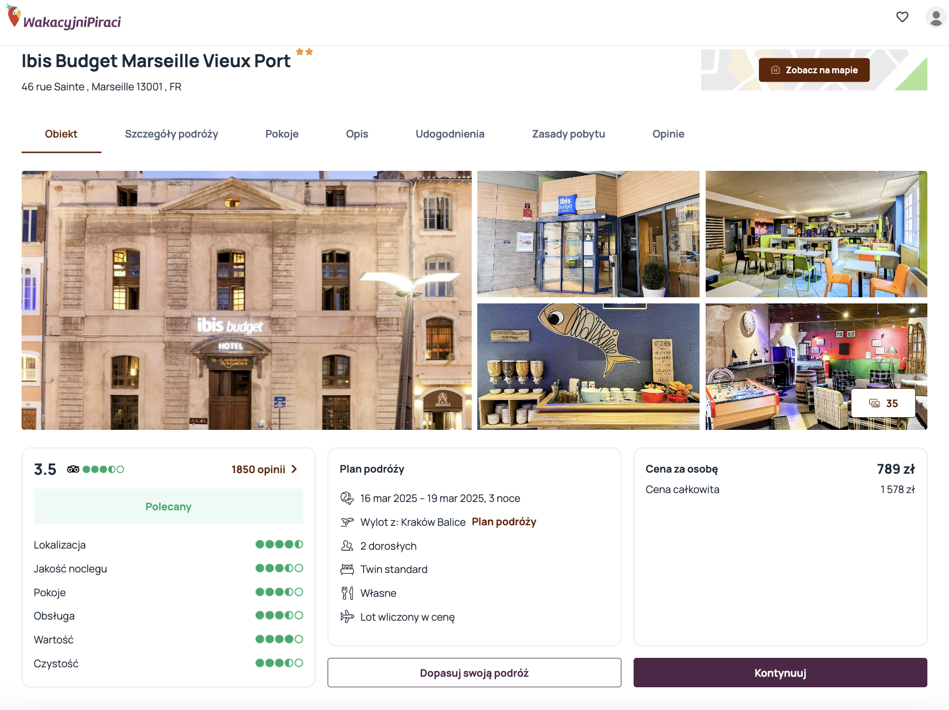Click the hotel title Ibis Budget Marseille
The image size is (949, 710).
[x=156, y=61]
